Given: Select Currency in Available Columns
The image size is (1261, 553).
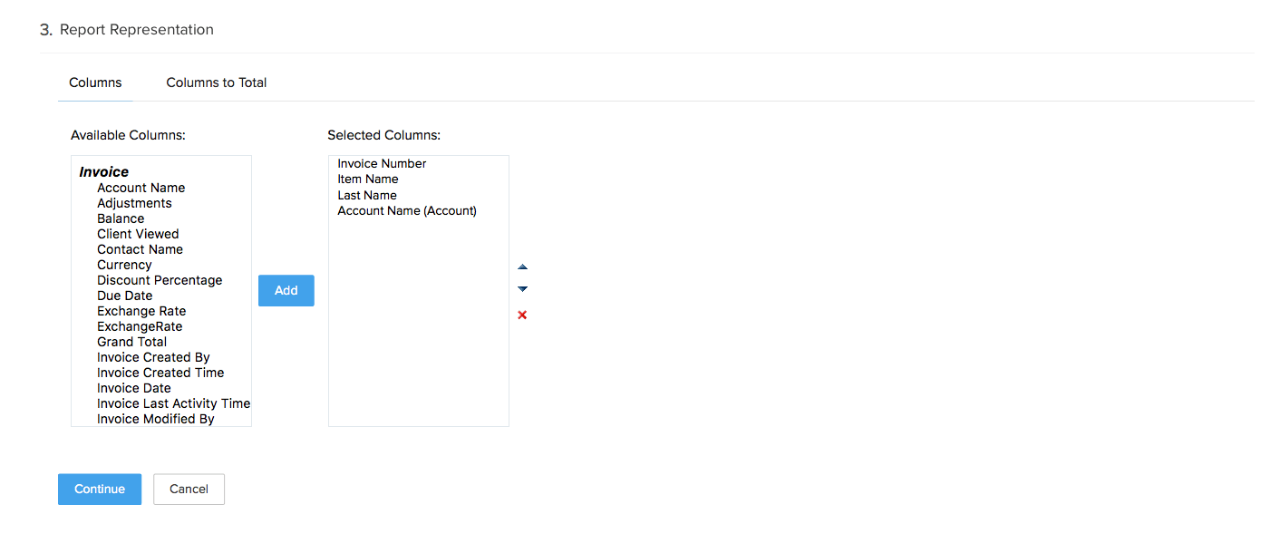Looking at the screenshot, I should [x=124, y=265].
